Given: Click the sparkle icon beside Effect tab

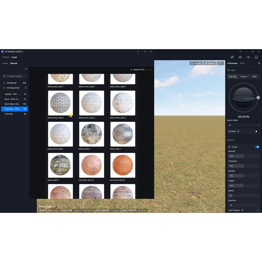Looking at the screenshot, I should (x=259, y=63).
